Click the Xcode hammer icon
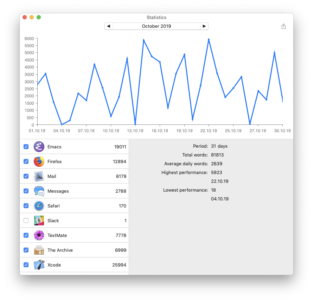Image resolution: width=313 pixels, height=301 pixels. click(39, 265)
